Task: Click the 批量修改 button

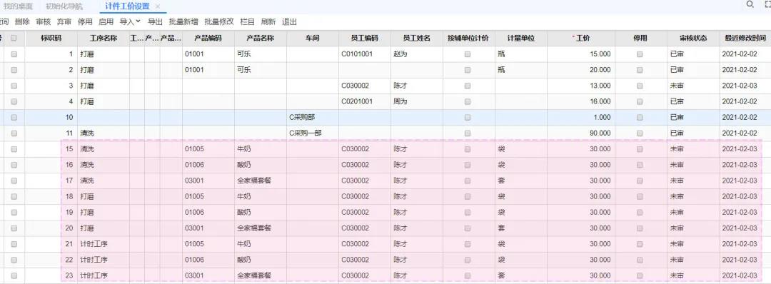Action: coord(219,21)
